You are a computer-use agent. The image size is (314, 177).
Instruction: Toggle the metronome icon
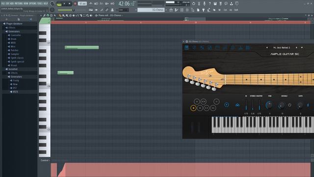90,3
